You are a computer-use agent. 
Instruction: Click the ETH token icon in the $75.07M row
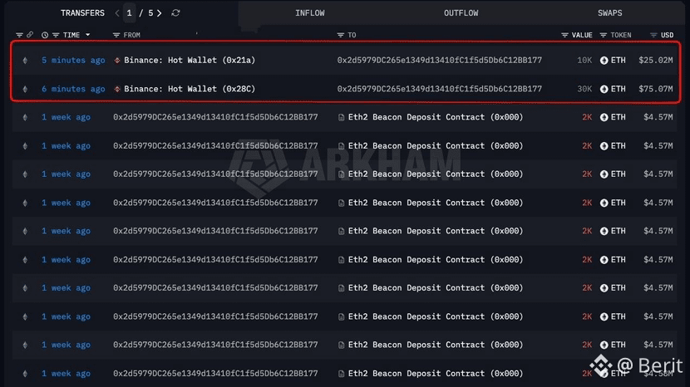604,89
